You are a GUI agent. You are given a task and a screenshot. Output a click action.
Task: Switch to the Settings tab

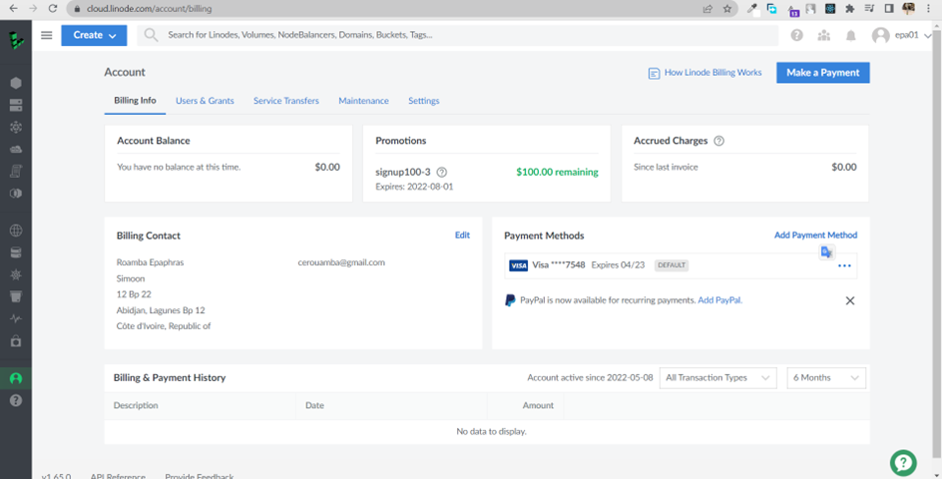coord(423,101)
